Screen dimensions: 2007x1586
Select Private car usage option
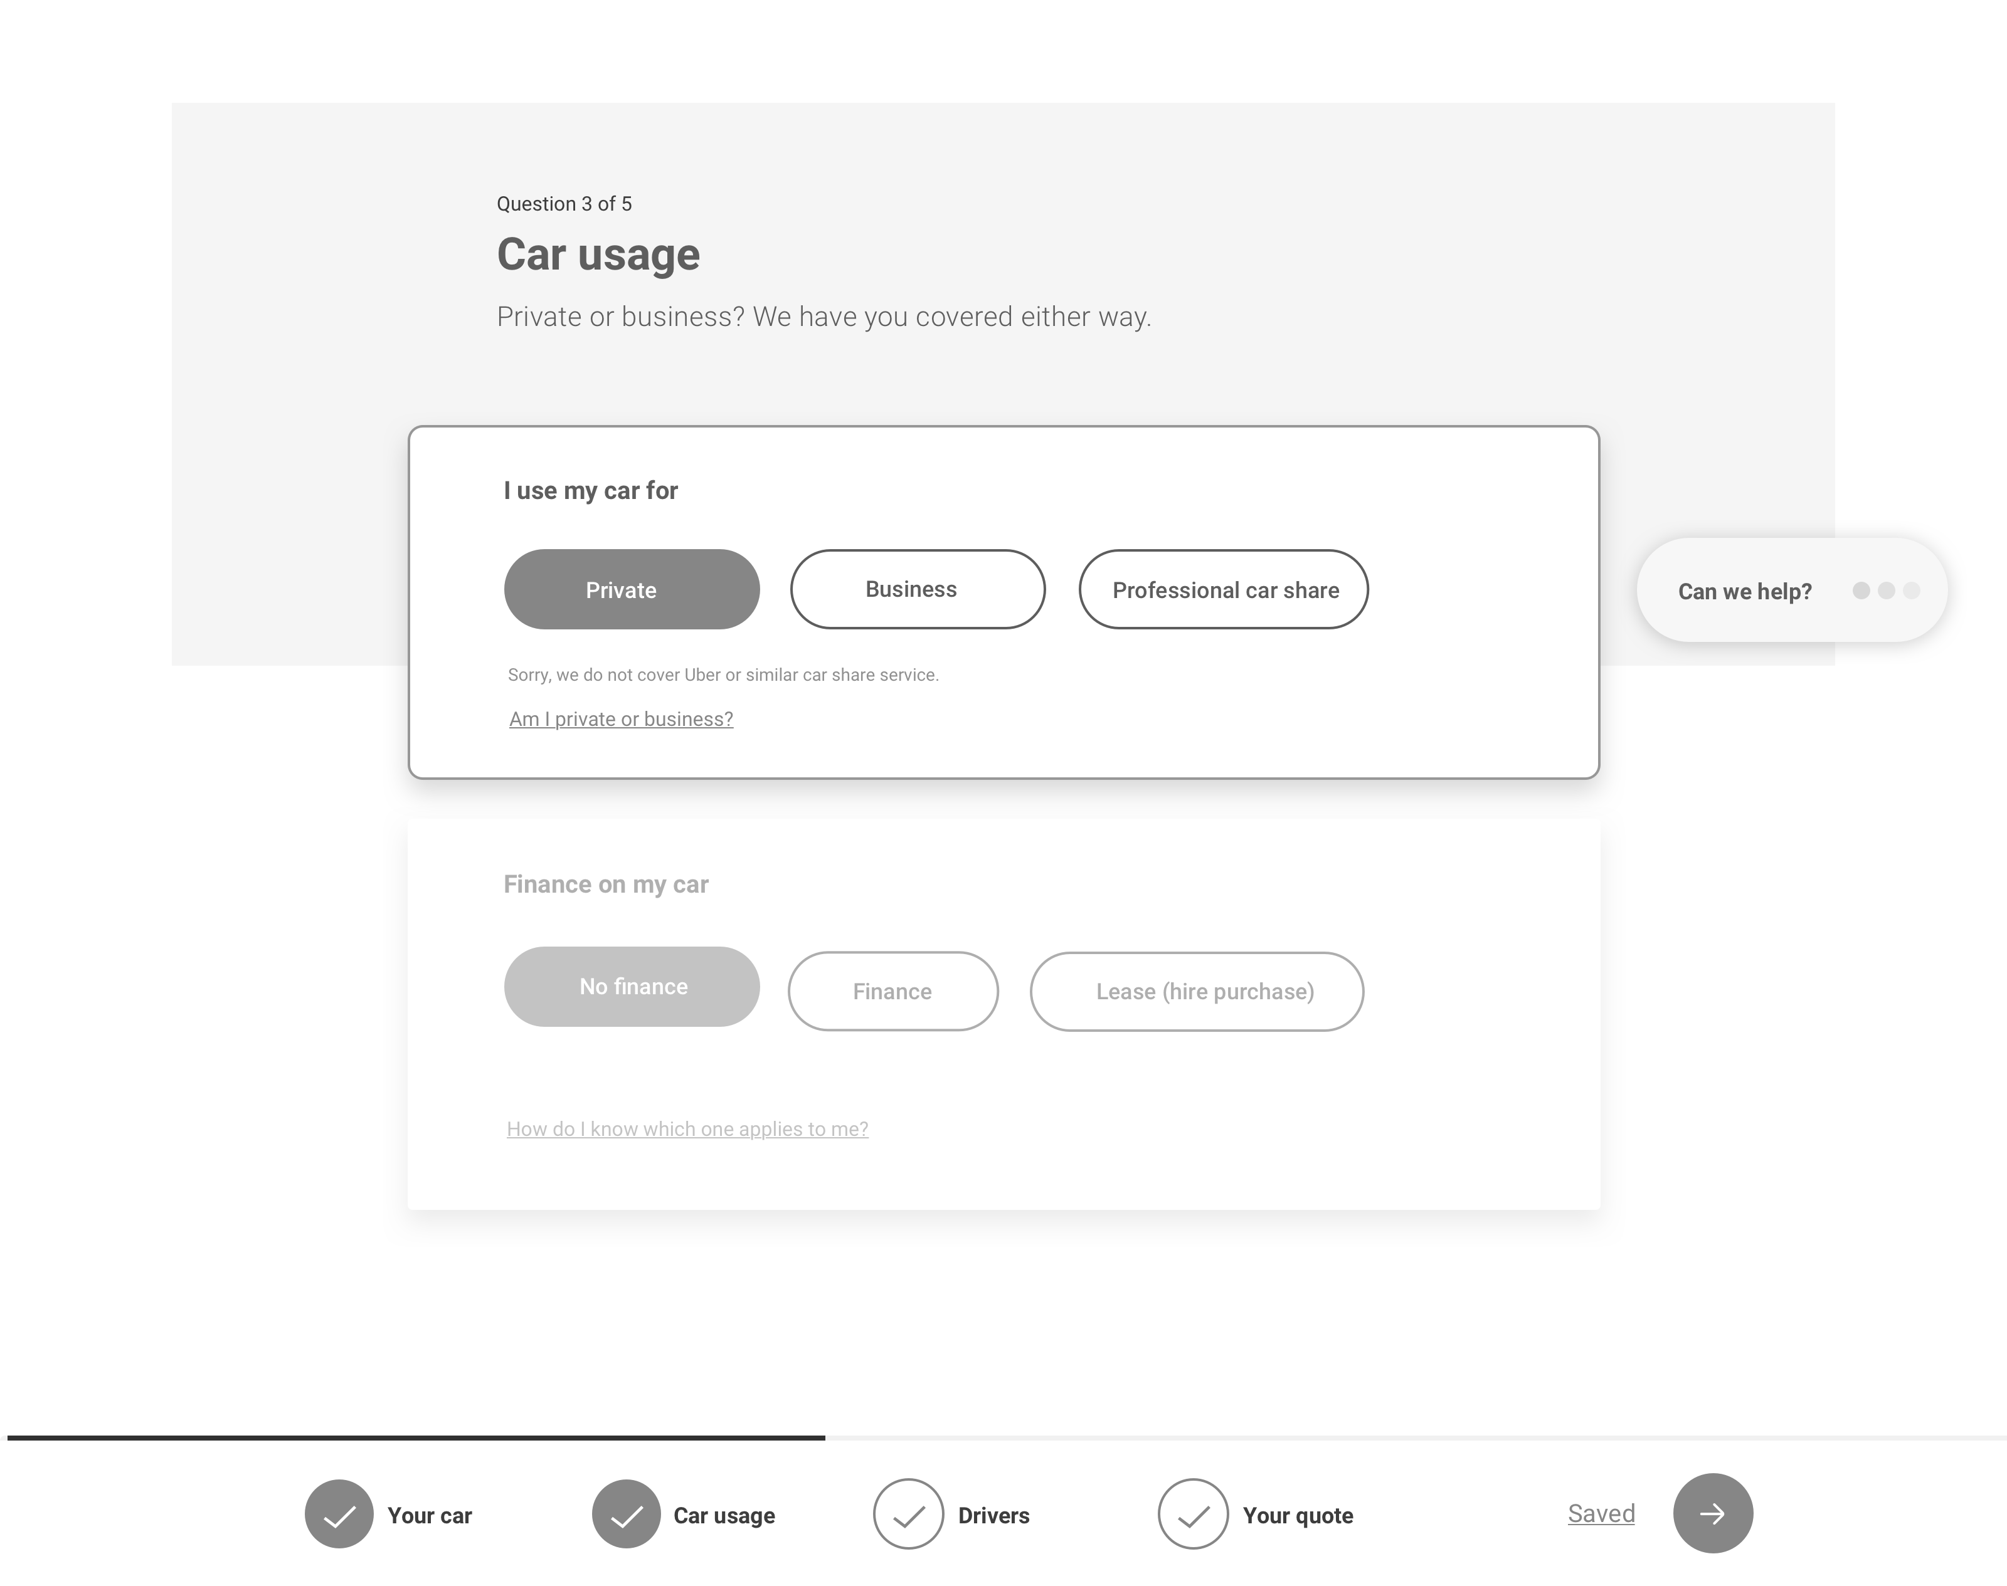[632, 589]
